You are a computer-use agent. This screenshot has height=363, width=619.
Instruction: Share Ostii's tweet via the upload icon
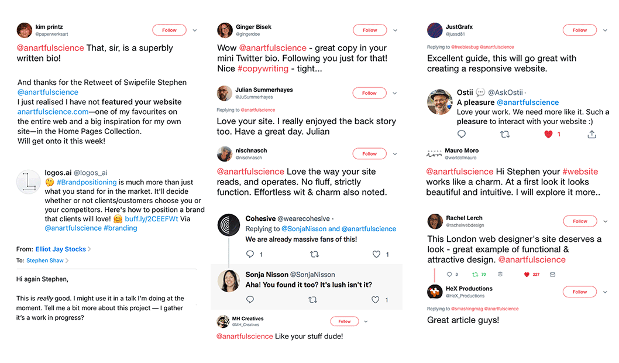click(x=592, y=134)
